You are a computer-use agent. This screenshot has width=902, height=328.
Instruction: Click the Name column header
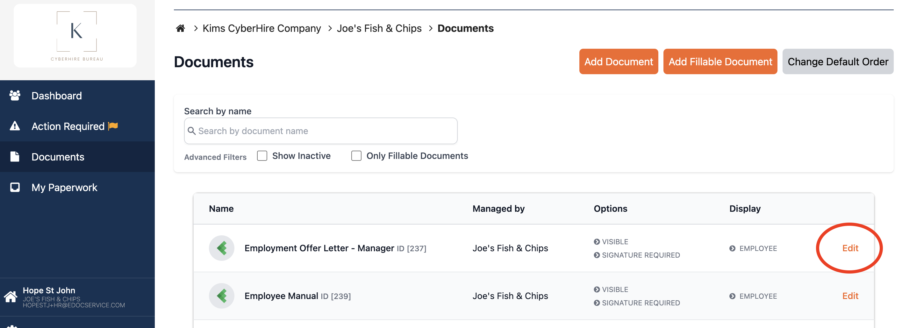[x=221, y=209]
